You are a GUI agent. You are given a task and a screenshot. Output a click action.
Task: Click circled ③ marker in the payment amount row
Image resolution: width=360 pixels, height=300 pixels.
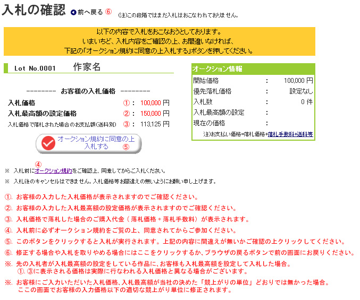click(x=127, y=124)
